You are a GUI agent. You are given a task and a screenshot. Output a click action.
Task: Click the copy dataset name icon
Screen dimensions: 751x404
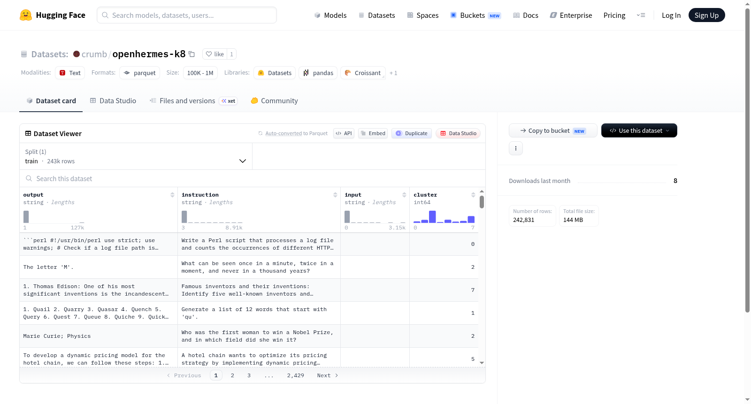pos(192,54)
